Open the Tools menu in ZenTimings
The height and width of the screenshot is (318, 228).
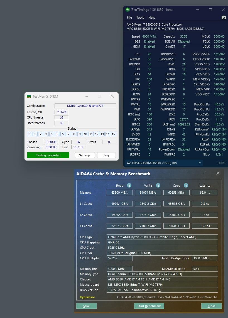[x=140, y=18]
